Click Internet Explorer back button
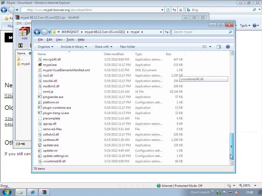Screen dimensions: 262x196 tap(4, 10)
